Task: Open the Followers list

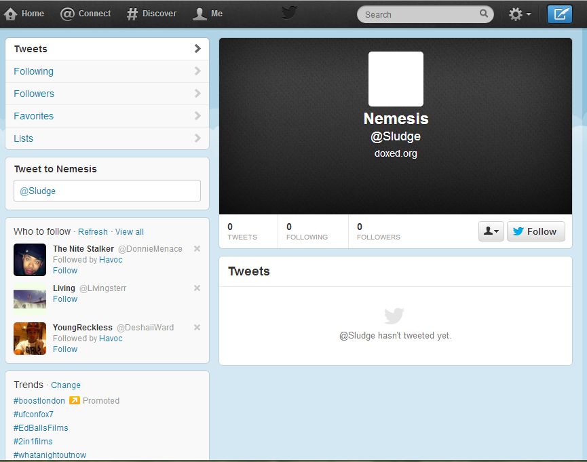Action: point(107,94)
